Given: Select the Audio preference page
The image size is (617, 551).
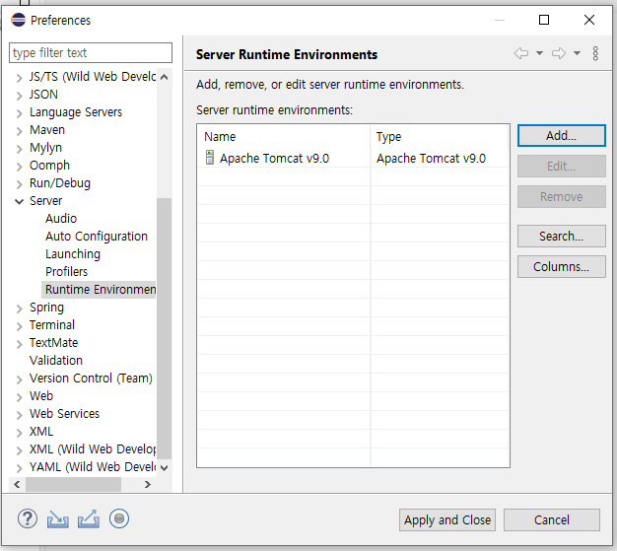Looking at the screenshot, I should [x=61, y=219].
